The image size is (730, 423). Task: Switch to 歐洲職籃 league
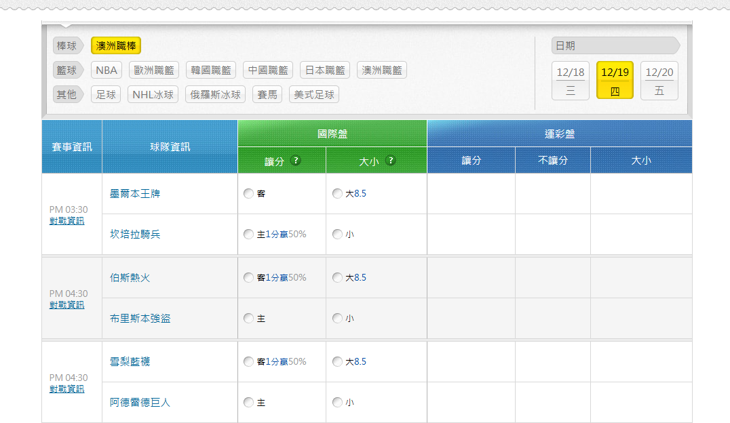[153, 70]
